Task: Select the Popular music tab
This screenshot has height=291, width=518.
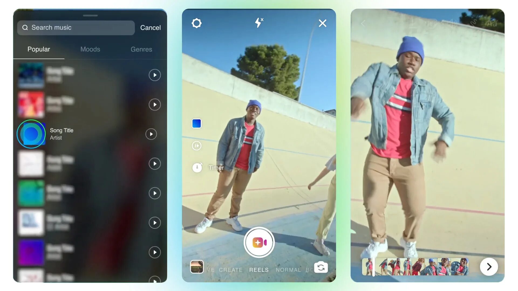Action: pos(39,49)
